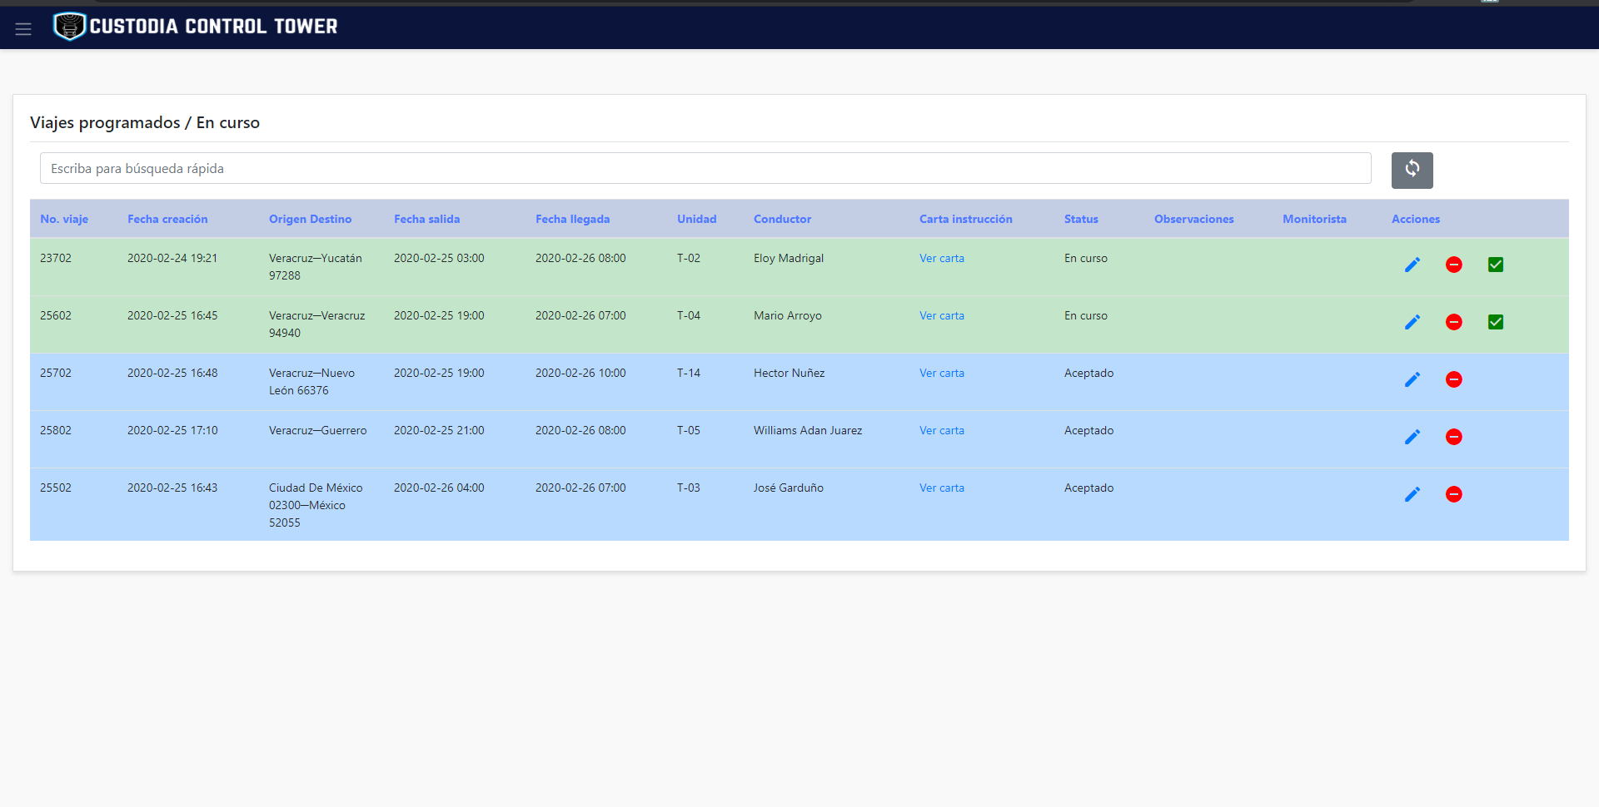Sort by Fecha salida column header
The width and height of the screenshot is (1599, 807).
point(426,219)
